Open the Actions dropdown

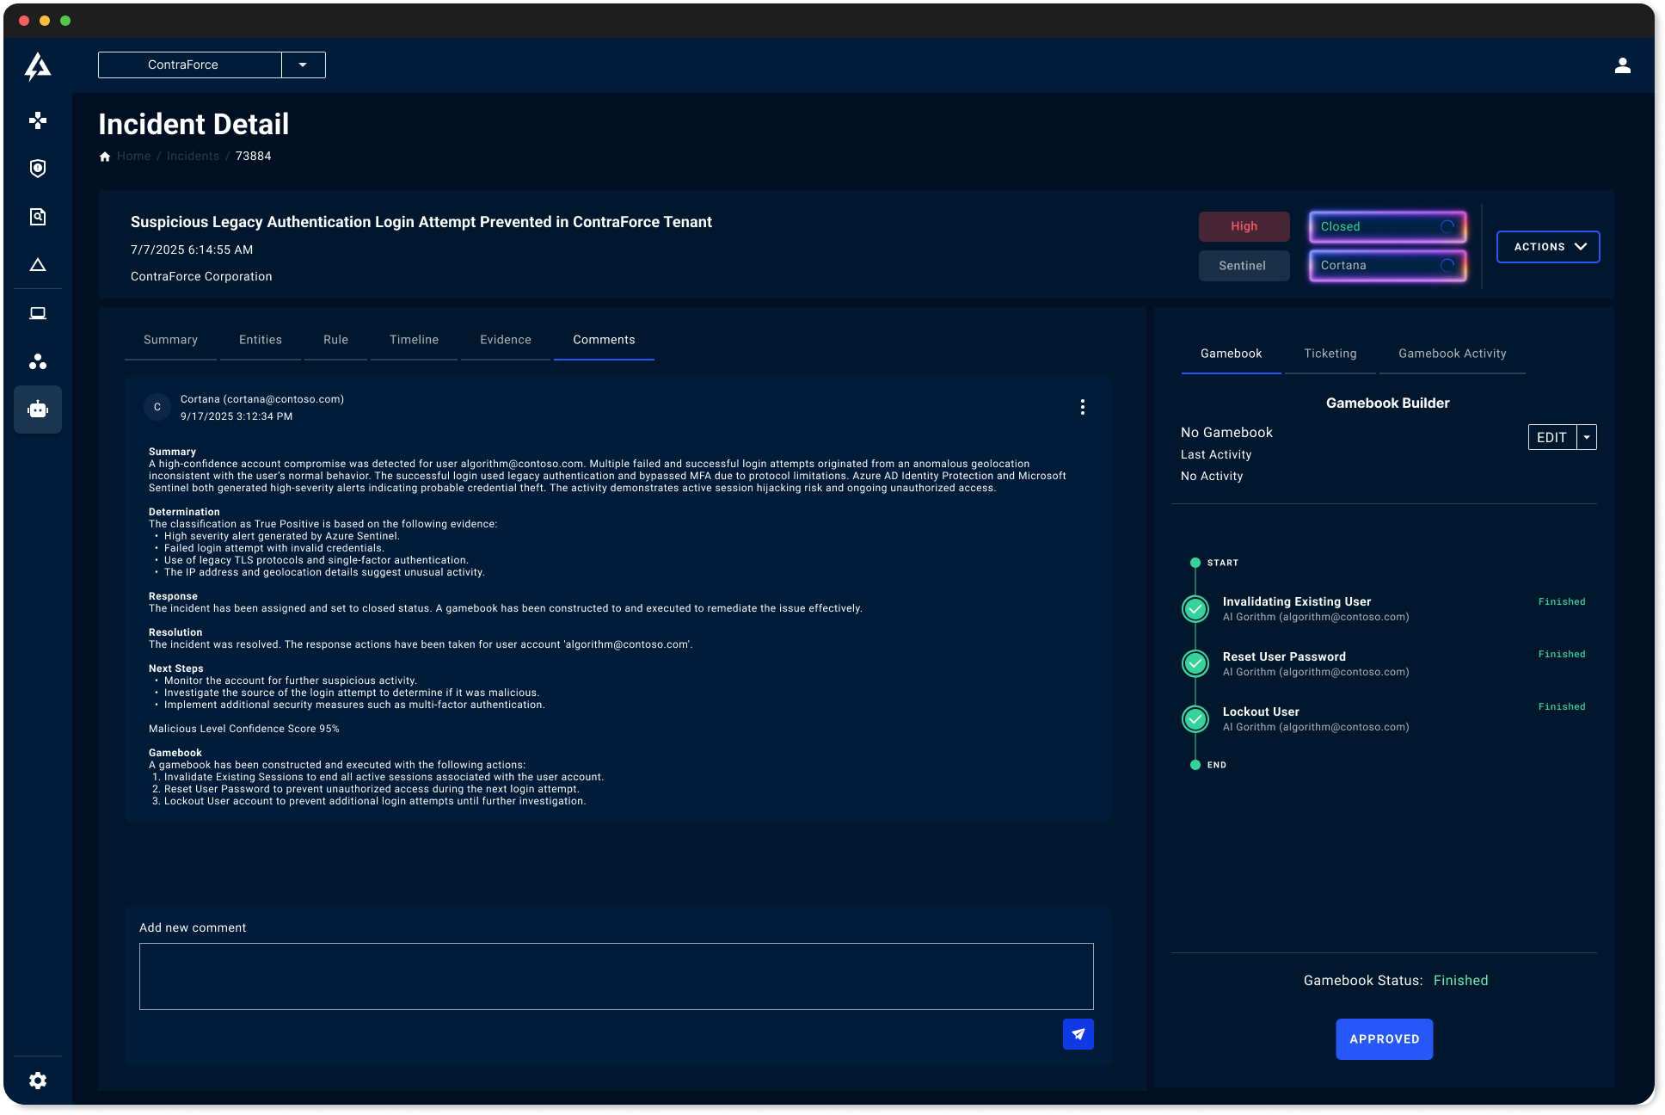click(x=1547, y=247)
